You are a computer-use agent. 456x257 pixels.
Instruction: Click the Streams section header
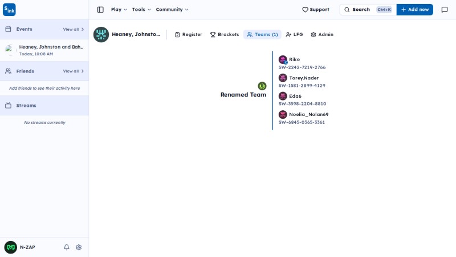pos(44,106)
